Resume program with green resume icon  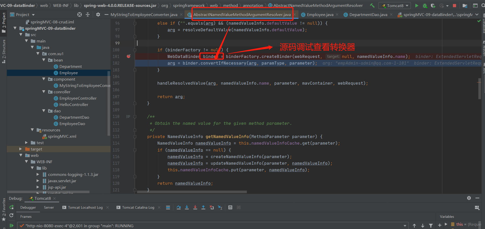point(11,225)
